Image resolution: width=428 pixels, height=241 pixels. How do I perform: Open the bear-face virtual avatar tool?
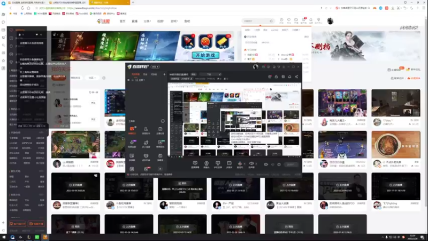point(146,157)
